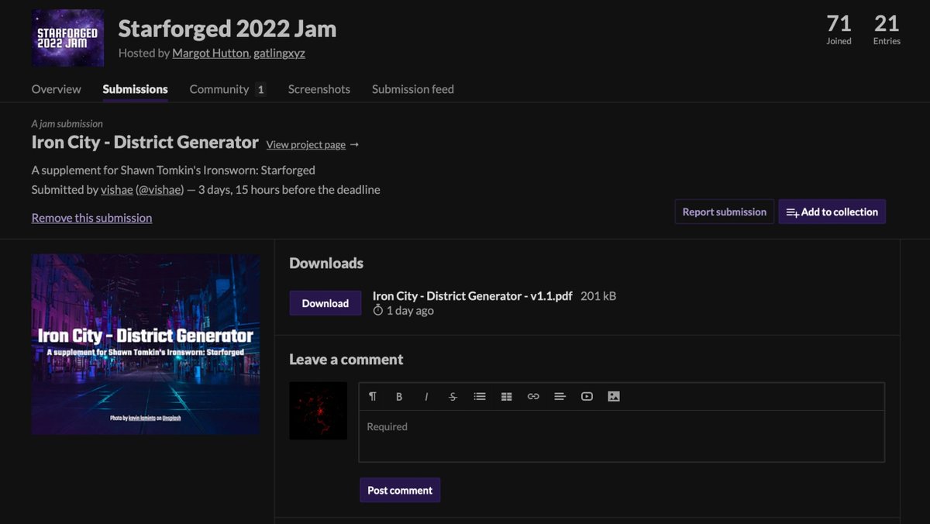Click the Starforged 2022 Jam title
The width and height of the screenshot is (930, 524).
[x=227, y=29]
